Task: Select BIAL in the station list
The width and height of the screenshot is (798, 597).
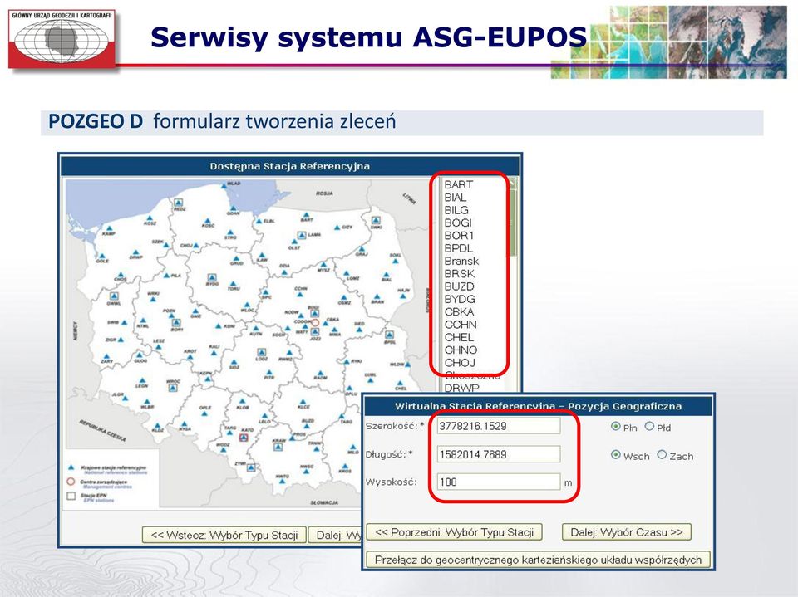Action: pyautogui.click(x=455, y=198)
